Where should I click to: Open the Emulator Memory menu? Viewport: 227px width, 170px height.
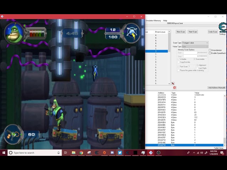153,21
